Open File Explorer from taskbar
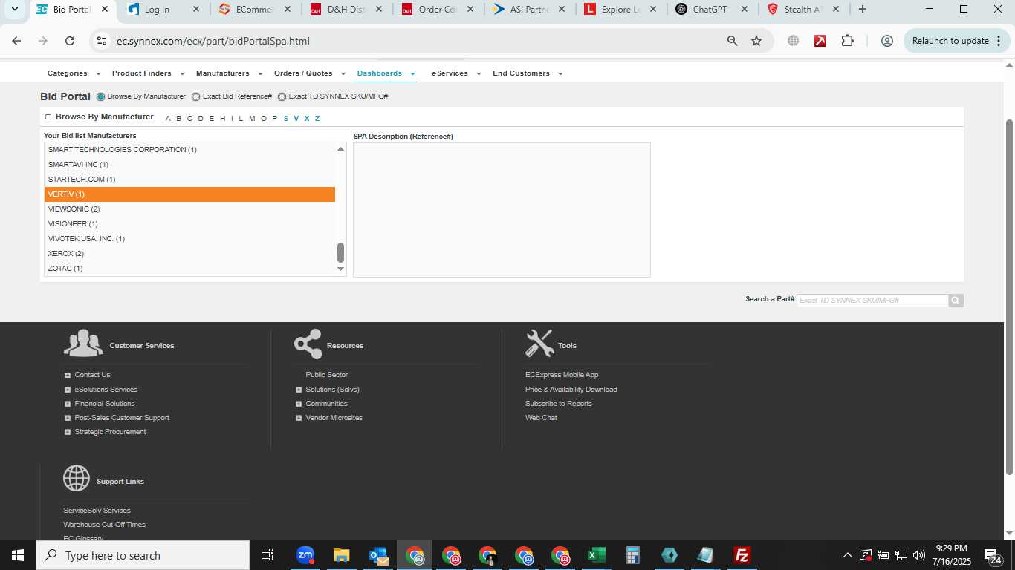This screenshot has width=1015, height=570. point(341,555)
